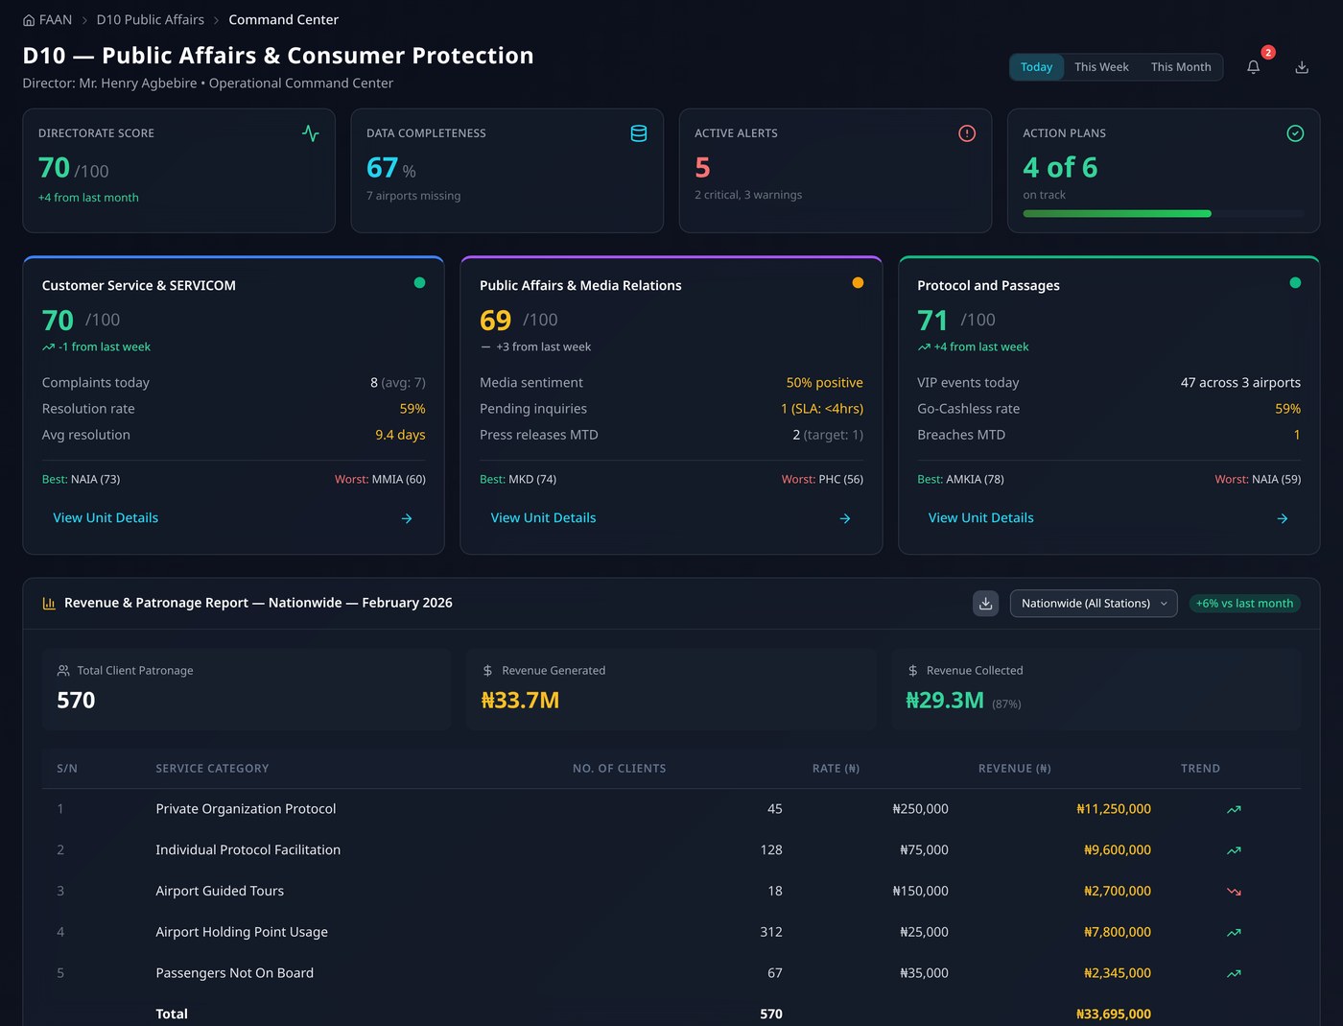Click the Command Center breadcrumb text
The image size is (1343, 1026).
[283, 20]
